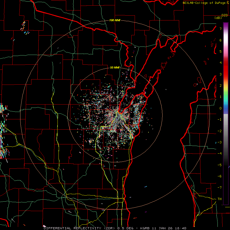Click the 7 value on the color scale
The height and width of the screenshot is (230, 230).
coord(221,29)
